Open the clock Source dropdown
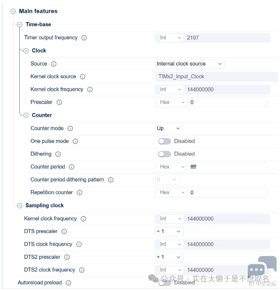Screen dimensions: 280x290 (190, 64)
